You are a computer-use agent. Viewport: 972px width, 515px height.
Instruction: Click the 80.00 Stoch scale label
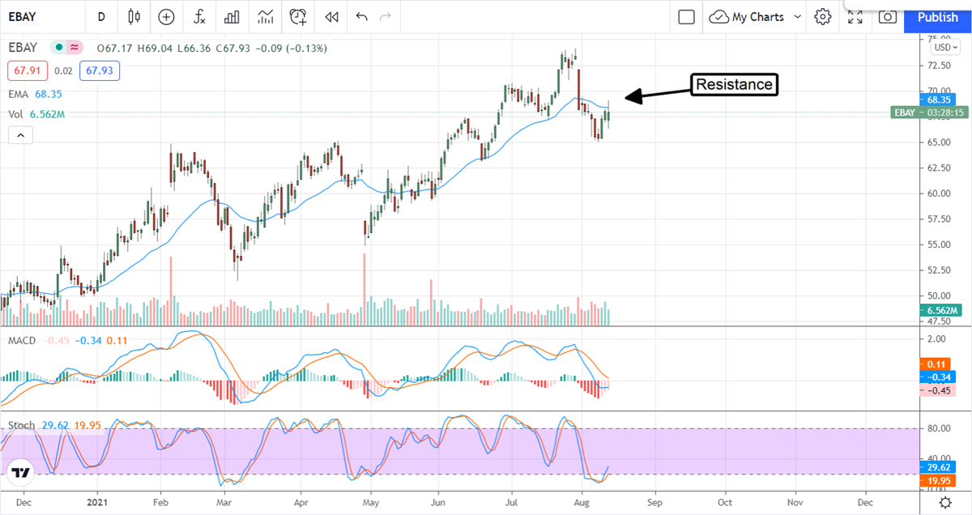(940, 429)
